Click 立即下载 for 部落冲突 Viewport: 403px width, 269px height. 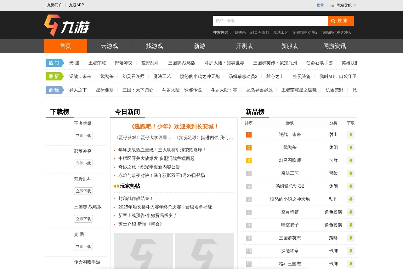(x=83, y=163)
